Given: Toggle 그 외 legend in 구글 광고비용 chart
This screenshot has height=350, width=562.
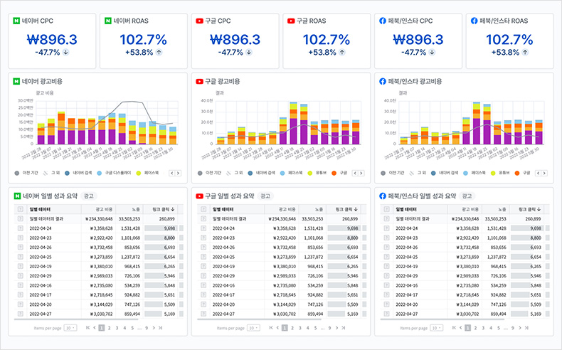Looking at the screenshot, I should 235,173.
